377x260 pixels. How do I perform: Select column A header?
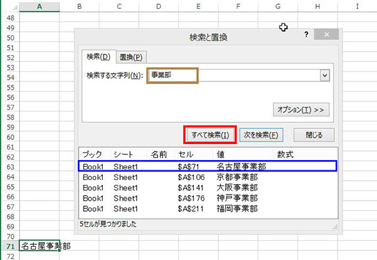click(39, 6)
